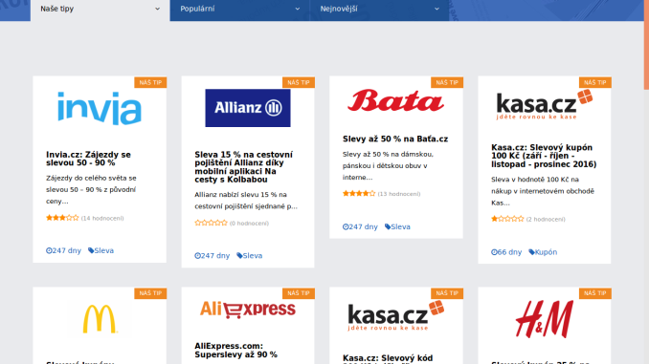
Task: Click the NÁŠ TIP badge on the McDonald's card
Action: click(x=150, y=293)
